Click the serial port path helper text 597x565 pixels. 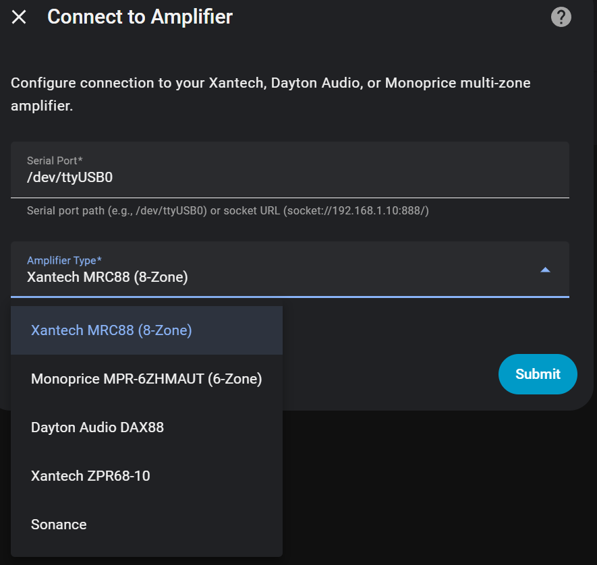pos(228,210)
